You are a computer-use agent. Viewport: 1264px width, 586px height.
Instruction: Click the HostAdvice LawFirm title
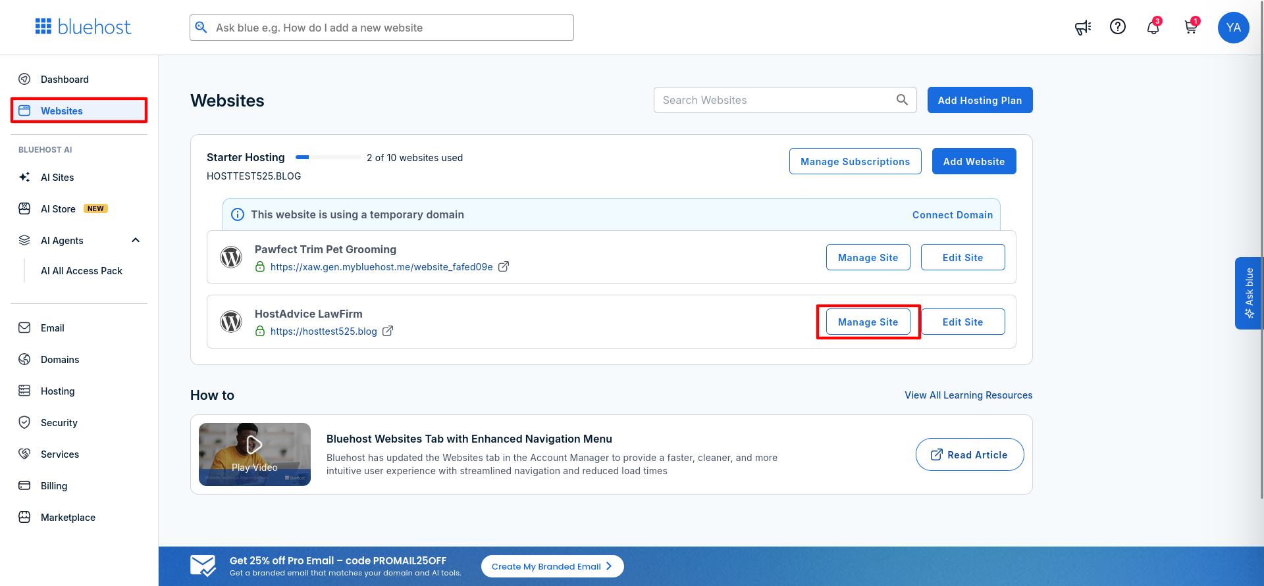coord(308,314)
